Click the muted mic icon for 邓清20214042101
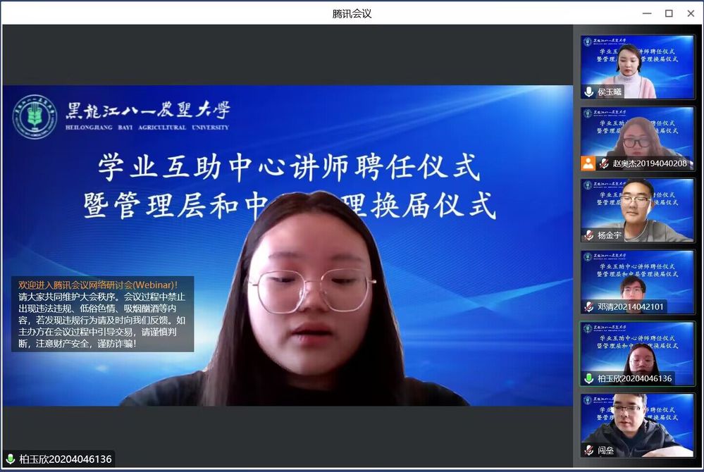 [589, 307]
